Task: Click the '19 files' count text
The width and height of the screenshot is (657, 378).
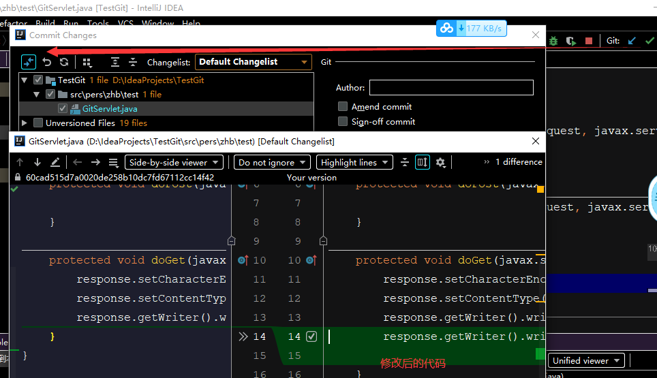Action: (x=134, y=123)
